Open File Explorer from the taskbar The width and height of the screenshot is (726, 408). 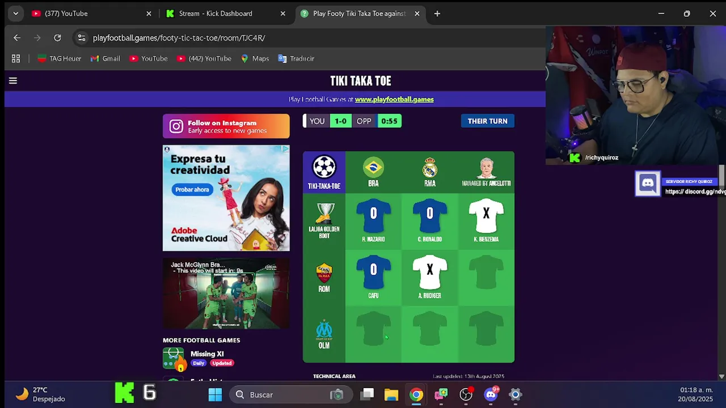pyautogui.click(x=391, y=394)
